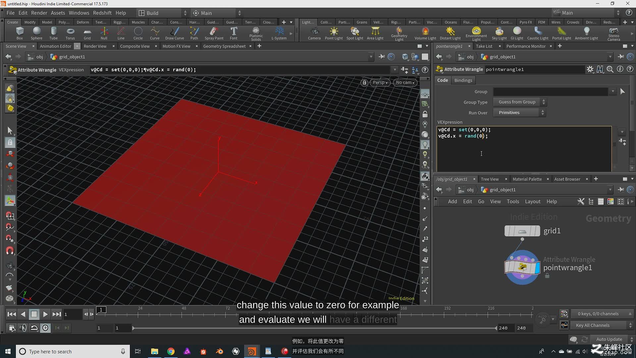Select the Spray Paint tool
The width and height of the screenshot is (636, 358).
point(214,33)
